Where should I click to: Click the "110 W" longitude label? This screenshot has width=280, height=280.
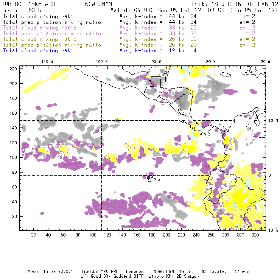click(47, 62)
